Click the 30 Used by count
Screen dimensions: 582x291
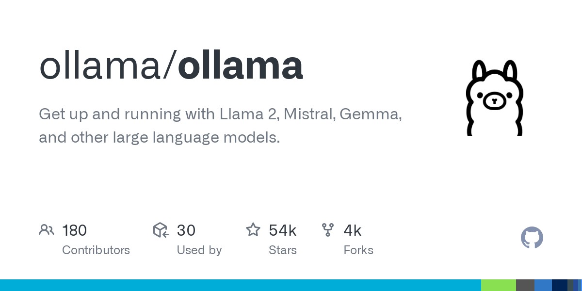pyautogui.click(x=186, y=230)
